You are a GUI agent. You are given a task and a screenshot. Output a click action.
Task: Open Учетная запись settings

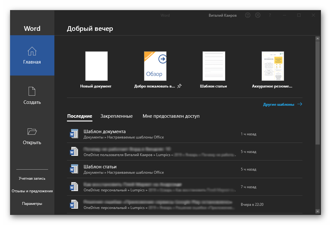32,178
